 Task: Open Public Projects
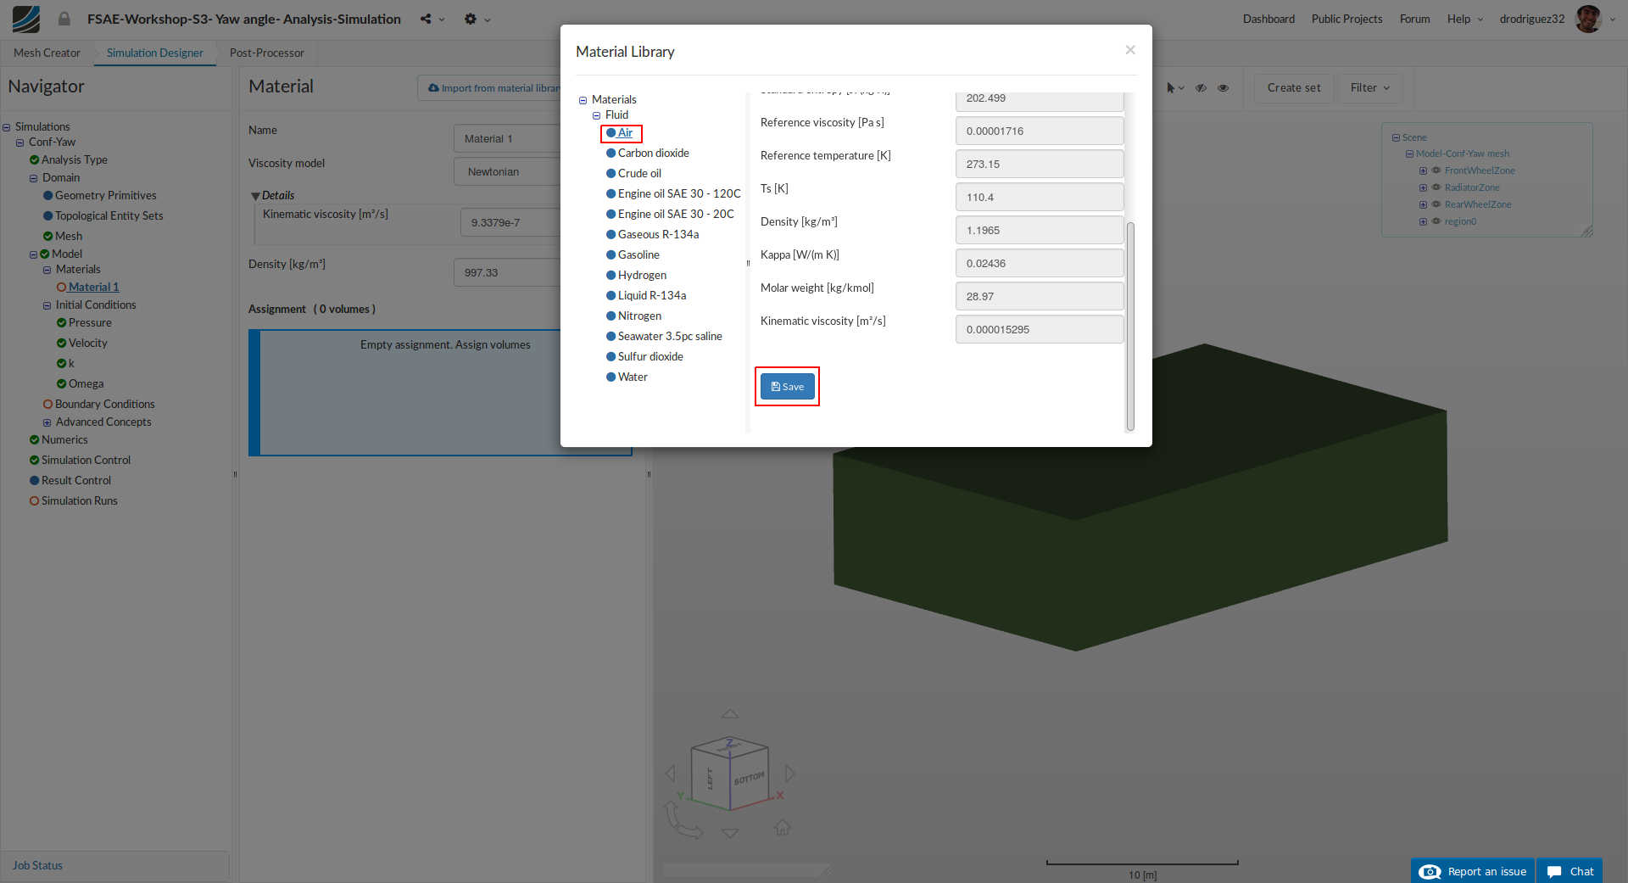[x=1346, y=19]
